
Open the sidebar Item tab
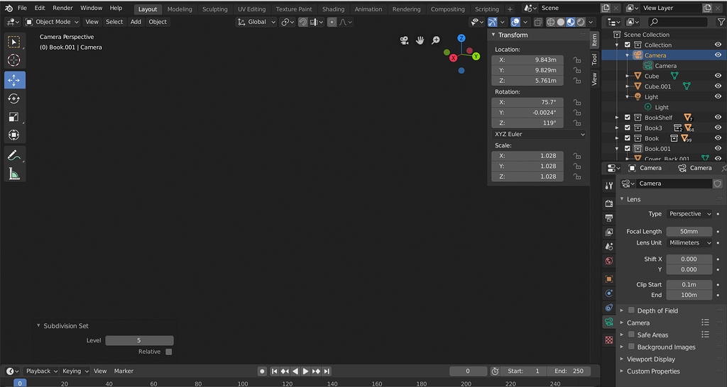point(594,40)
